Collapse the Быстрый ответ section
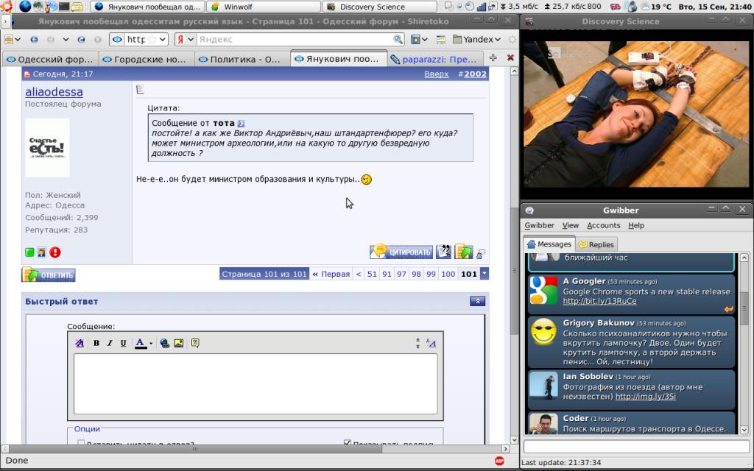 (x=477, y=301)
